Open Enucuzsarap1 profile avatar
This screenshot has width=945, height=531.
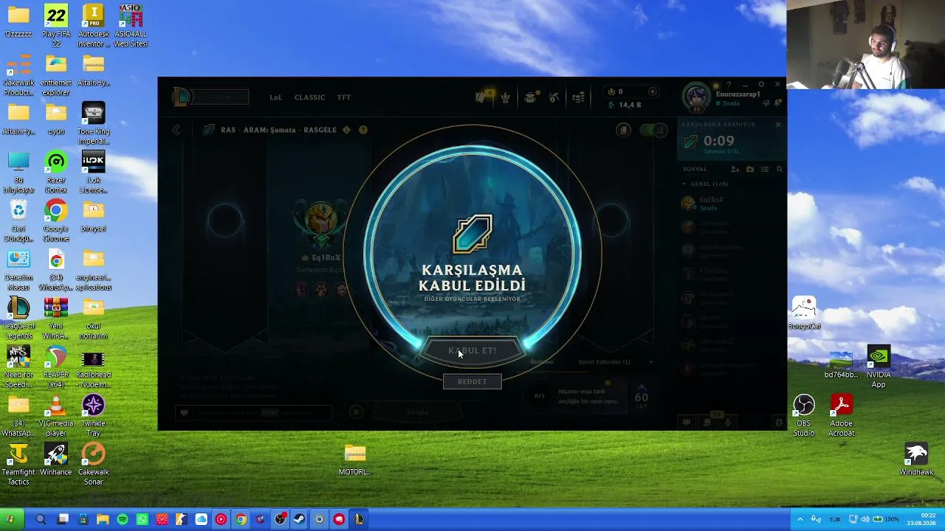coord(695,97)
